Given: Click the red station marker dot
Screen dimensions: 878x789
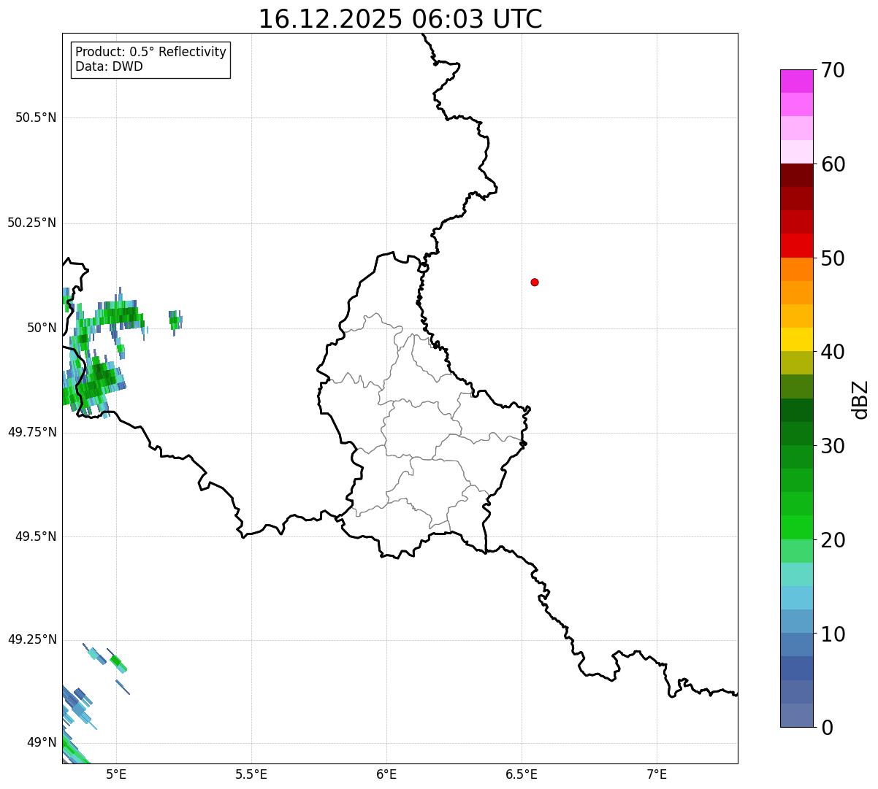Looking at the screenshot, I should coord(535,282).
